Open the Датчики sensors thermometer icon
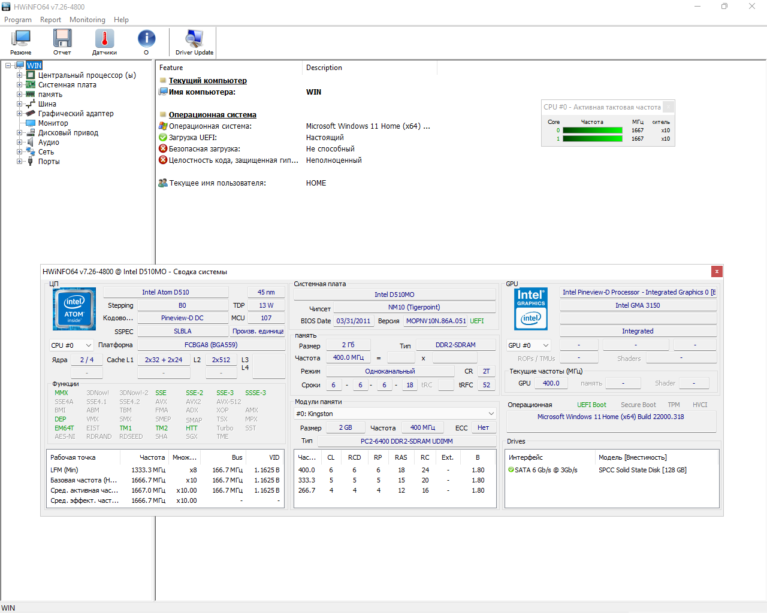 click(x=104, y=39)
